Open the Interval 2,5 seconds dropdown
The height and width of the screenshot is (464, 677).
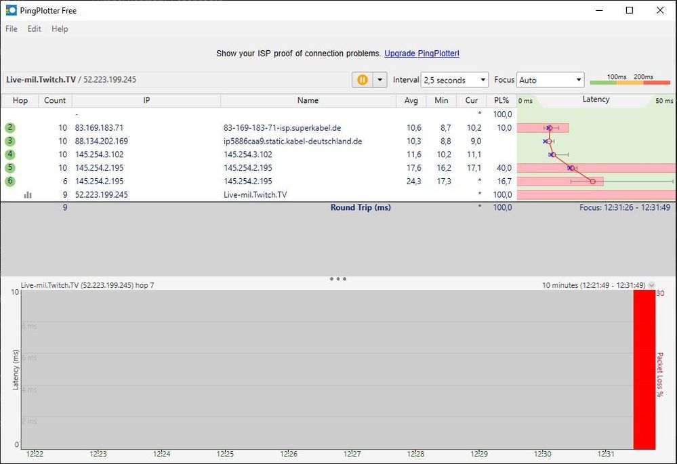454,80
